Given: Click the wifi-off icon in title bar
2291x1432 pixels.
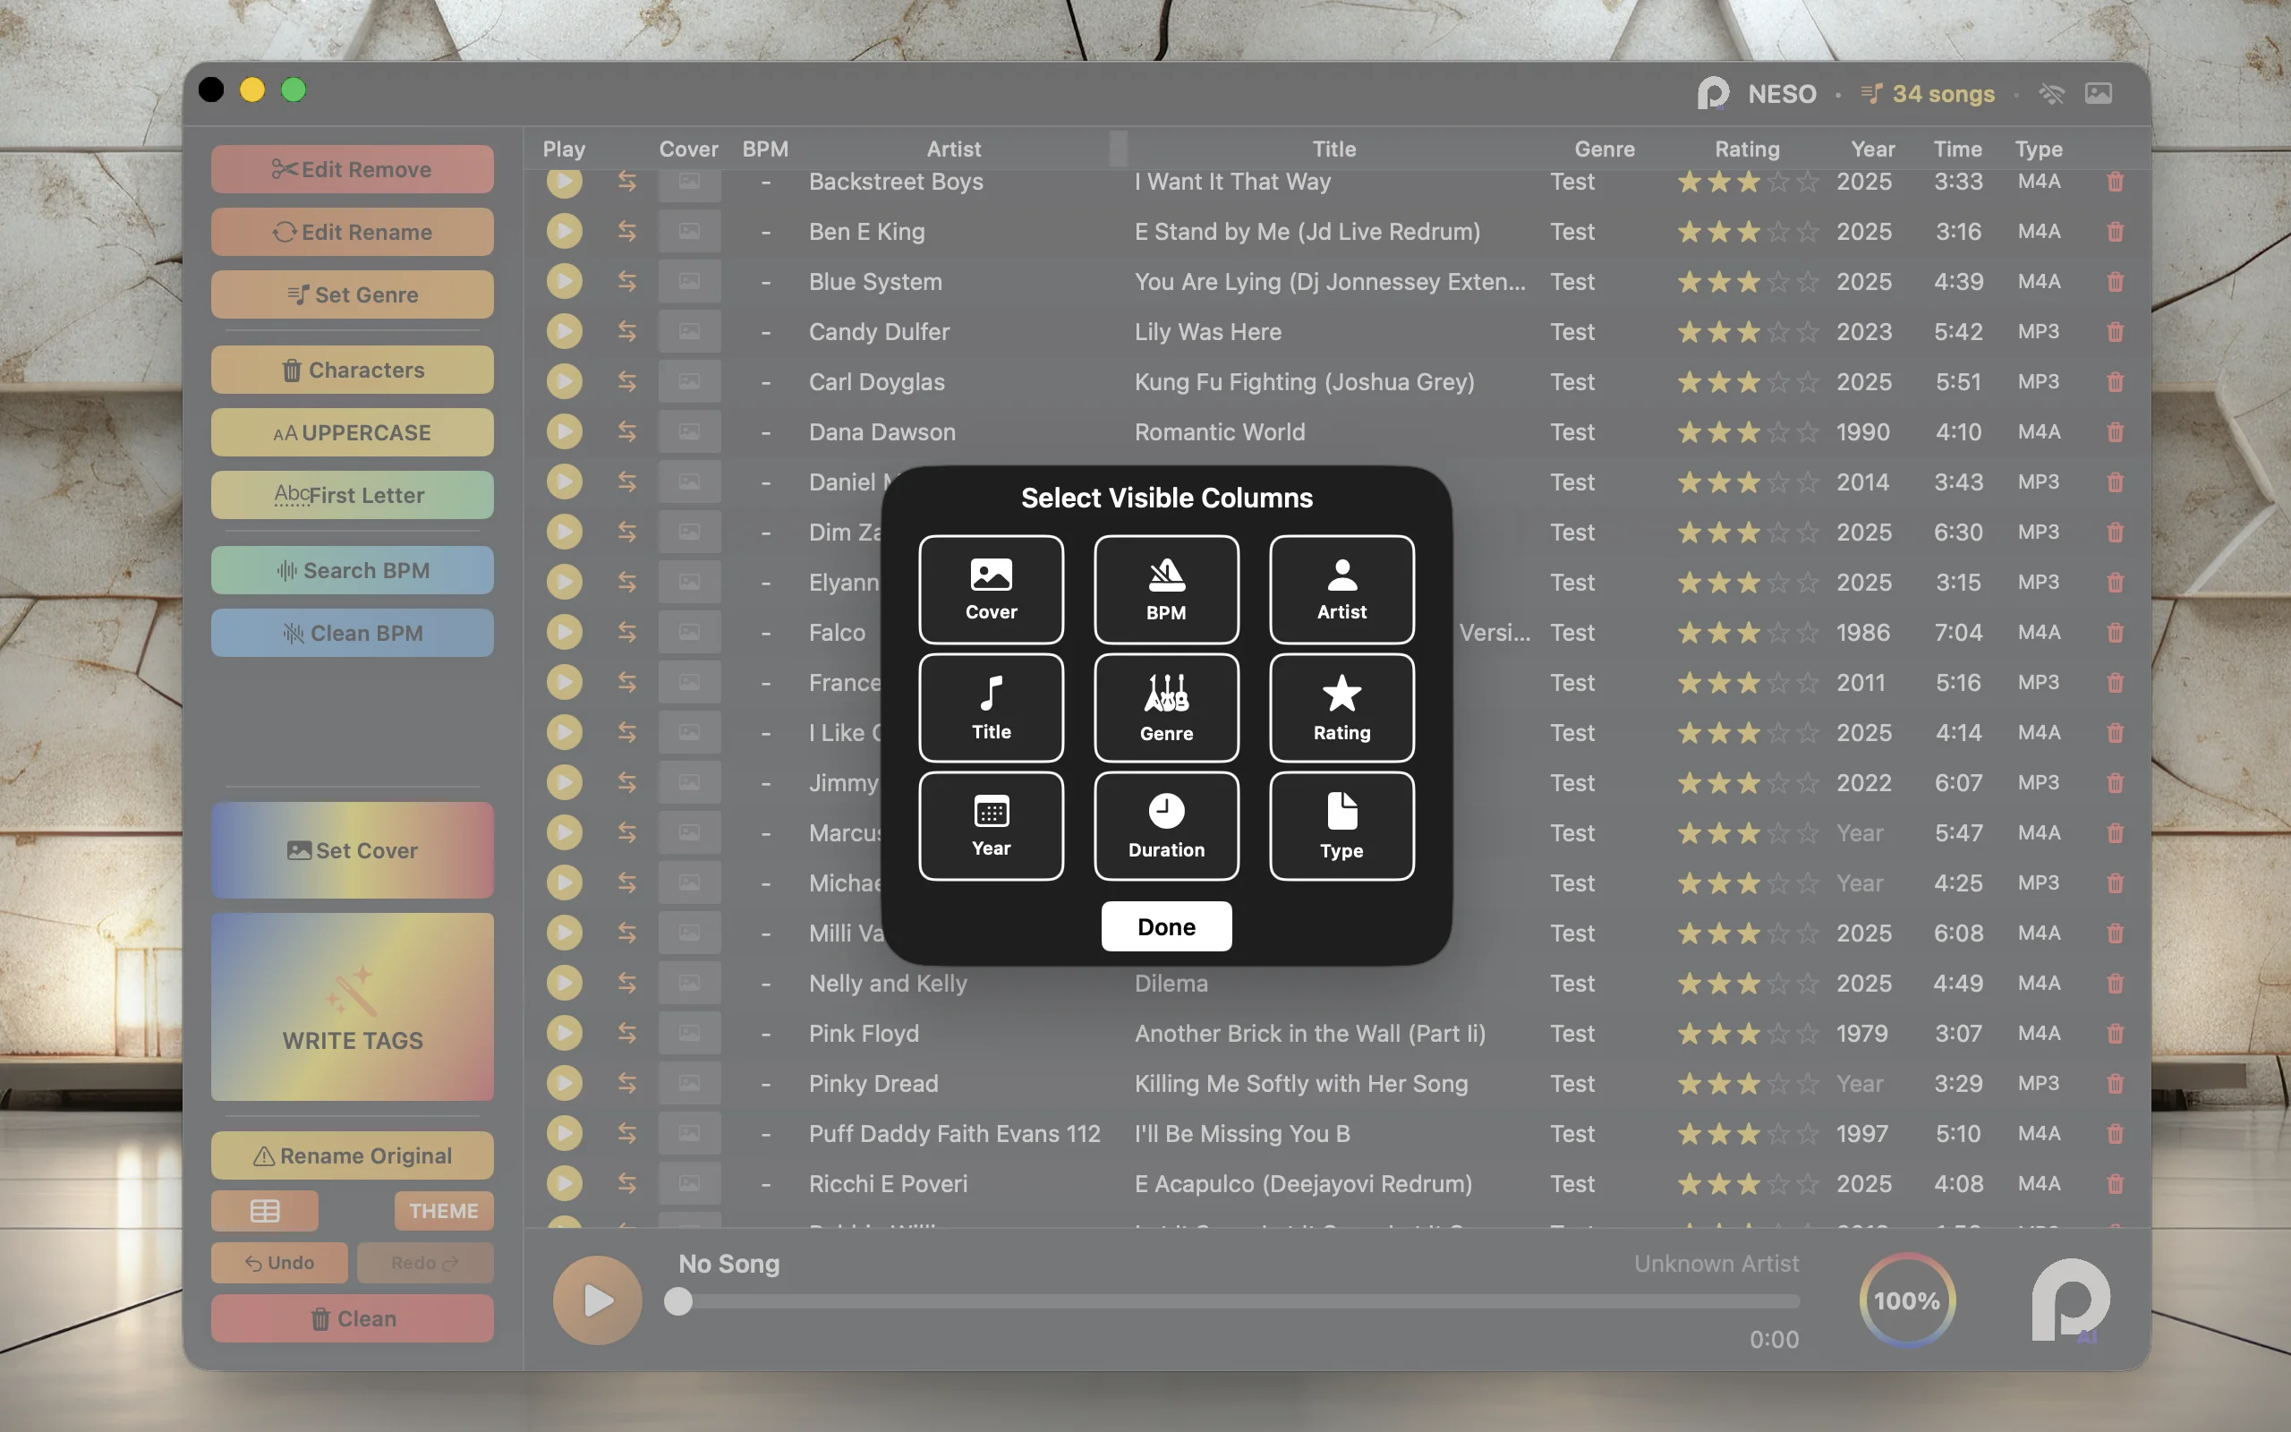Looking at the screenshot, I should pyautogui.click(x=2050, y=94).
